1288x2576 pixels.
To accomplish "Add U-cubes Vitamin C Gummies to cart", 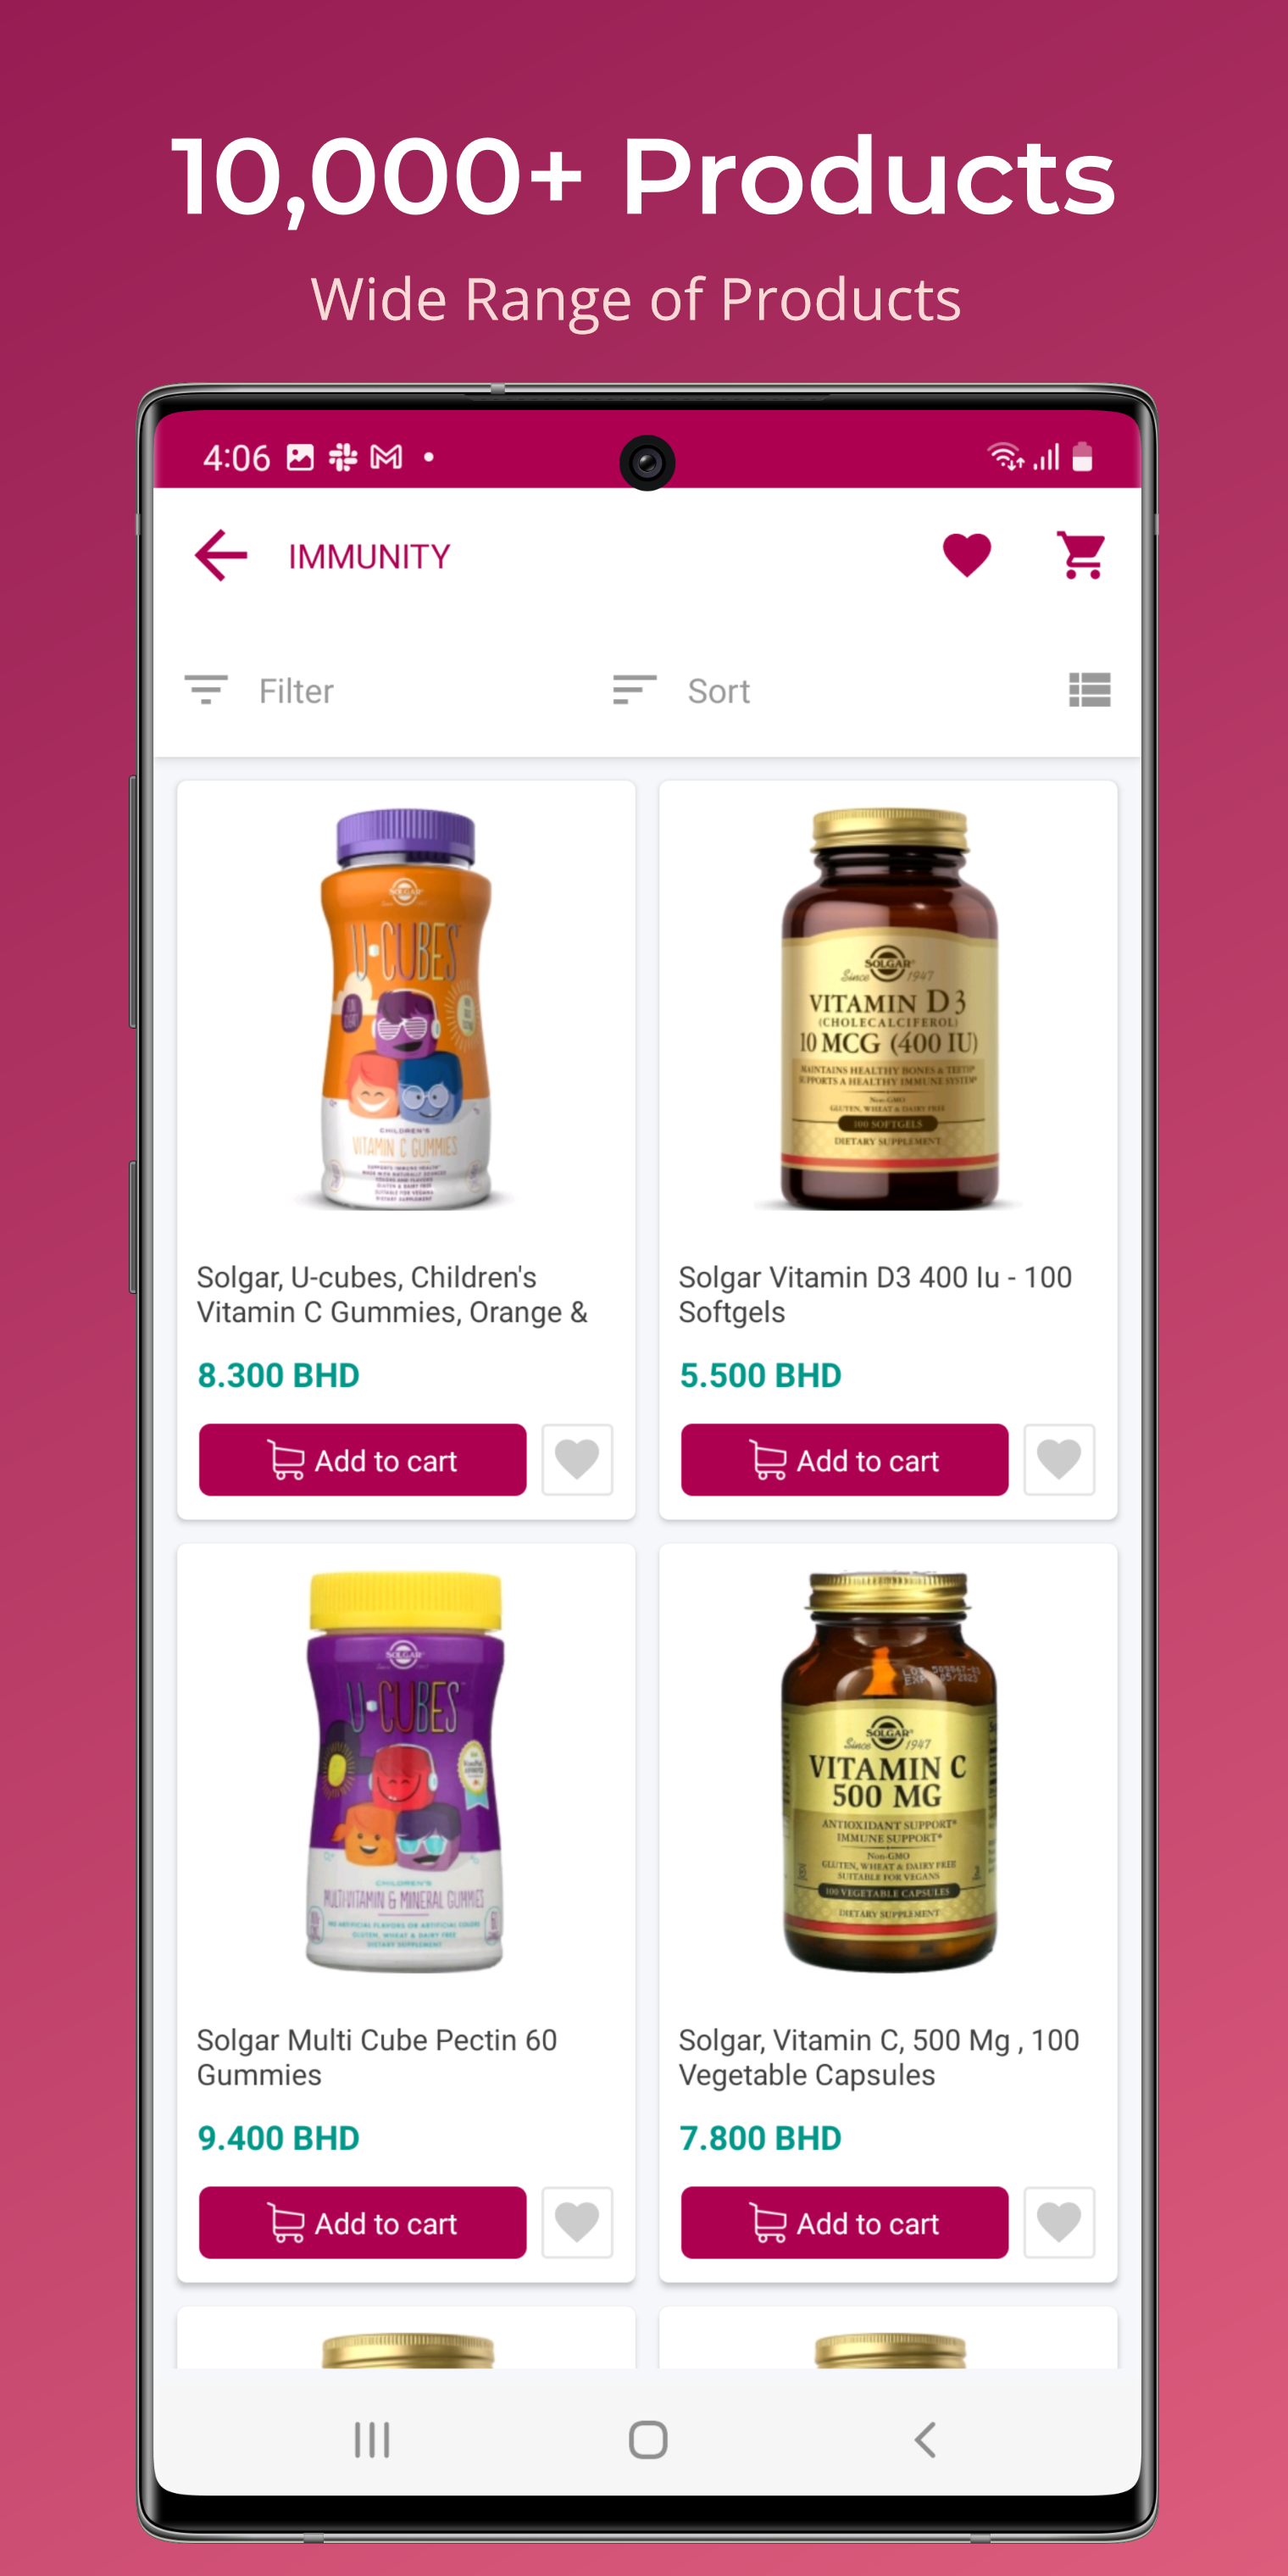I will tap(362, 1460).
